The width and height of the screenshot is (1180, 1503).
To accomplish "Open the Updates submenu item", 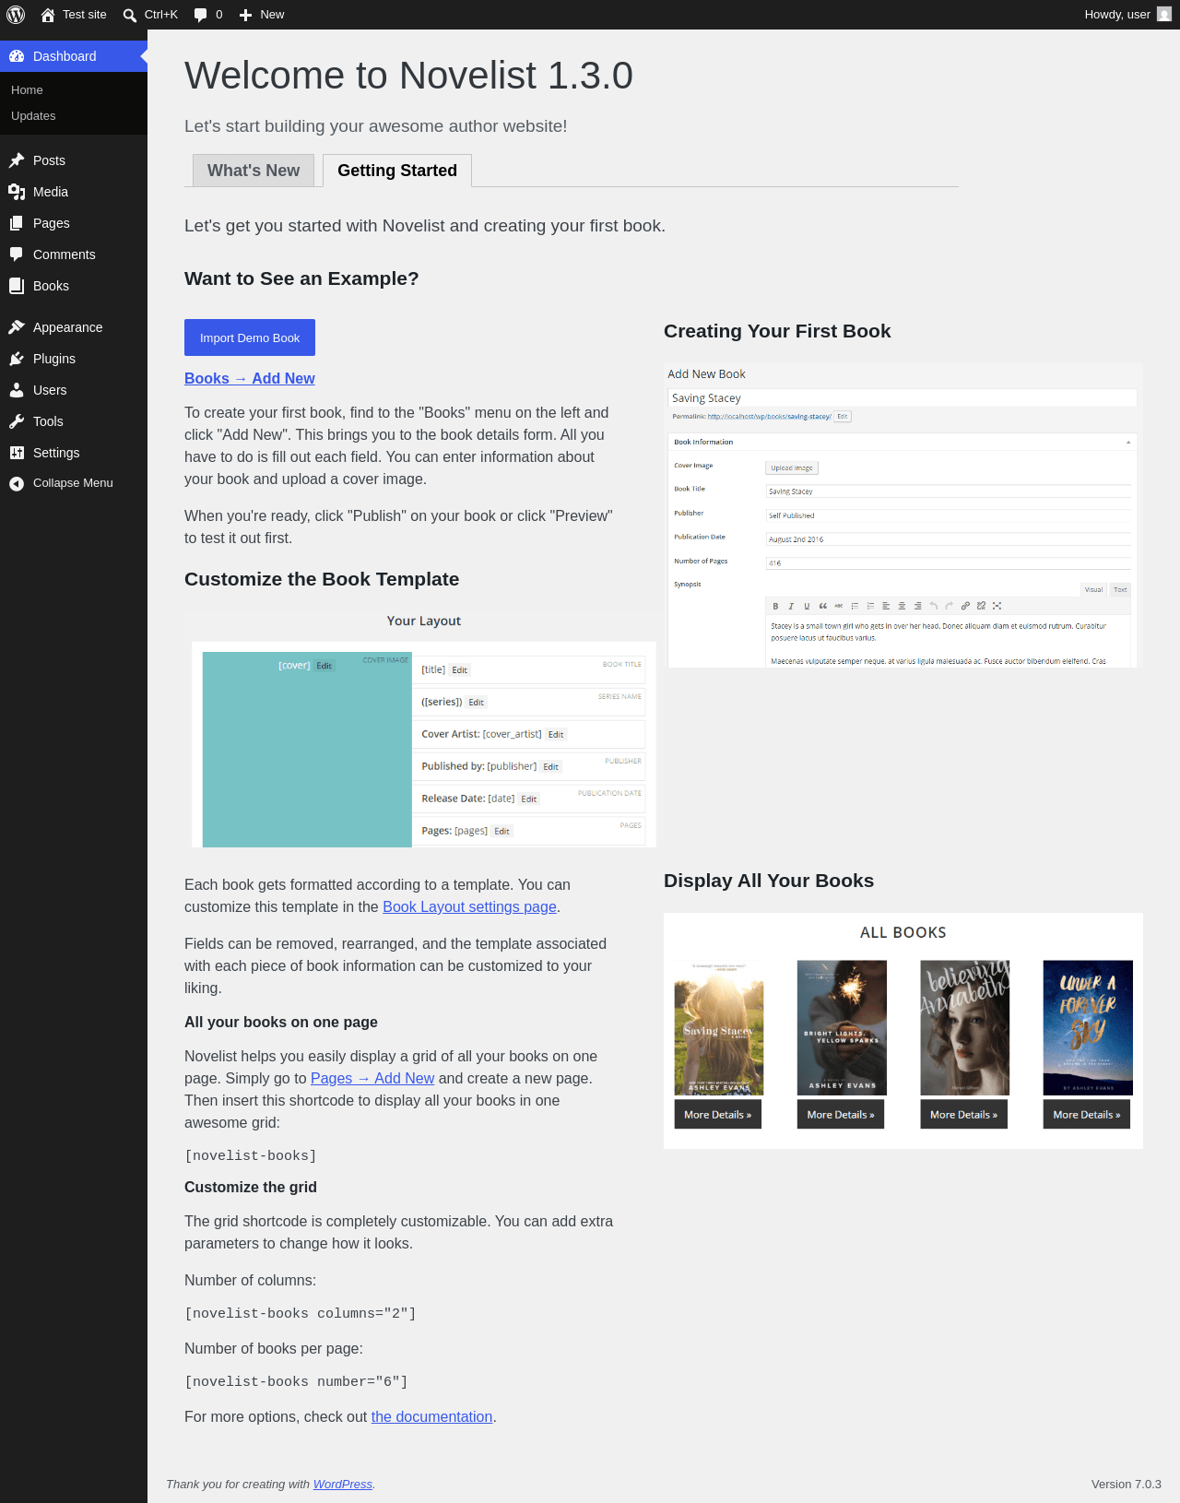I will (33, 116).
